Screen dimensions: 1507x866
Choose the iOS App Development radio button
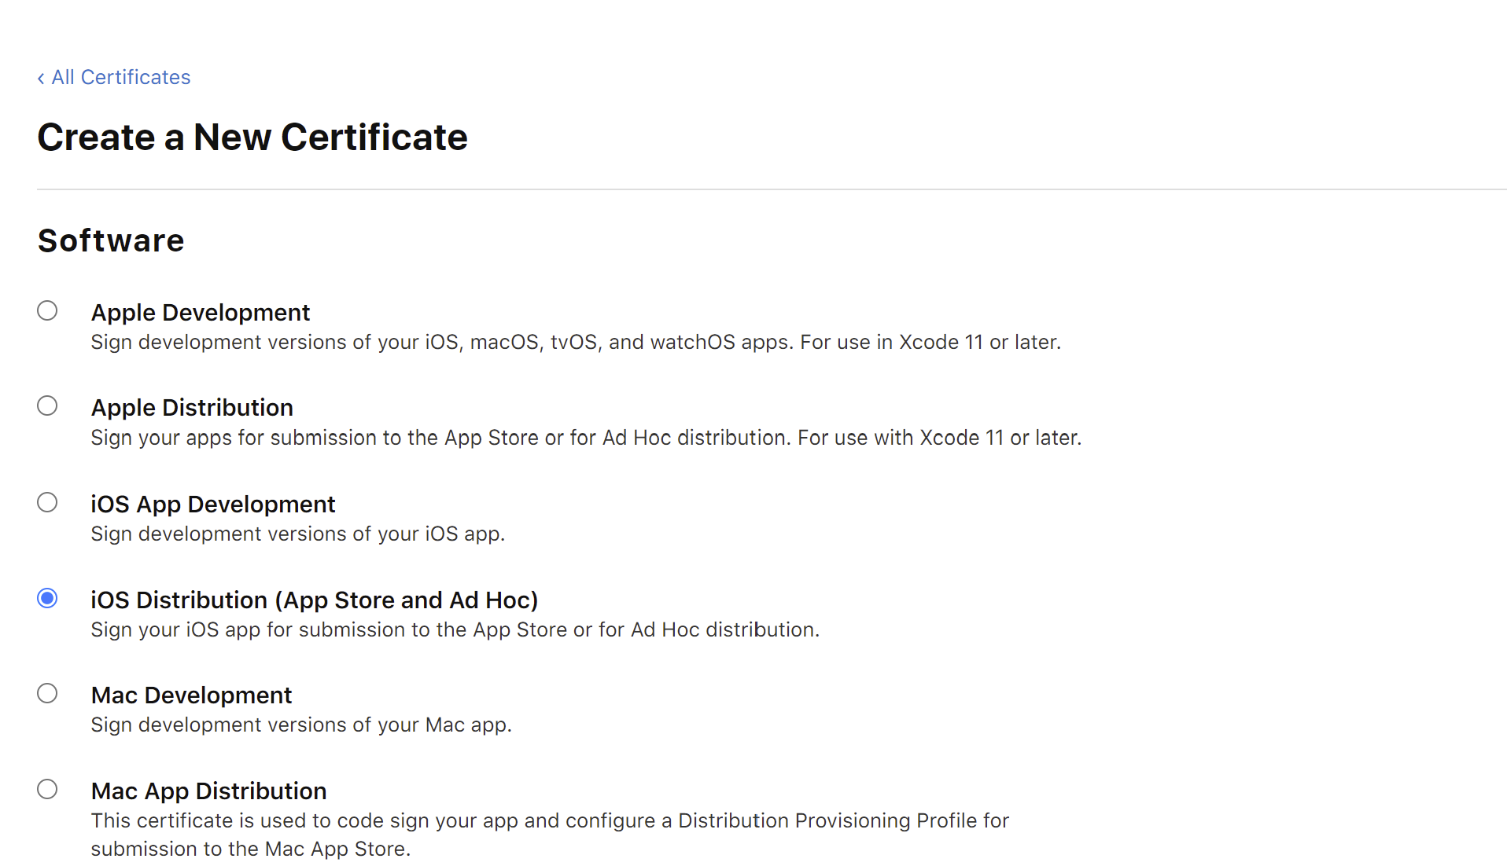pyautogui.click(x=47, y=502)
